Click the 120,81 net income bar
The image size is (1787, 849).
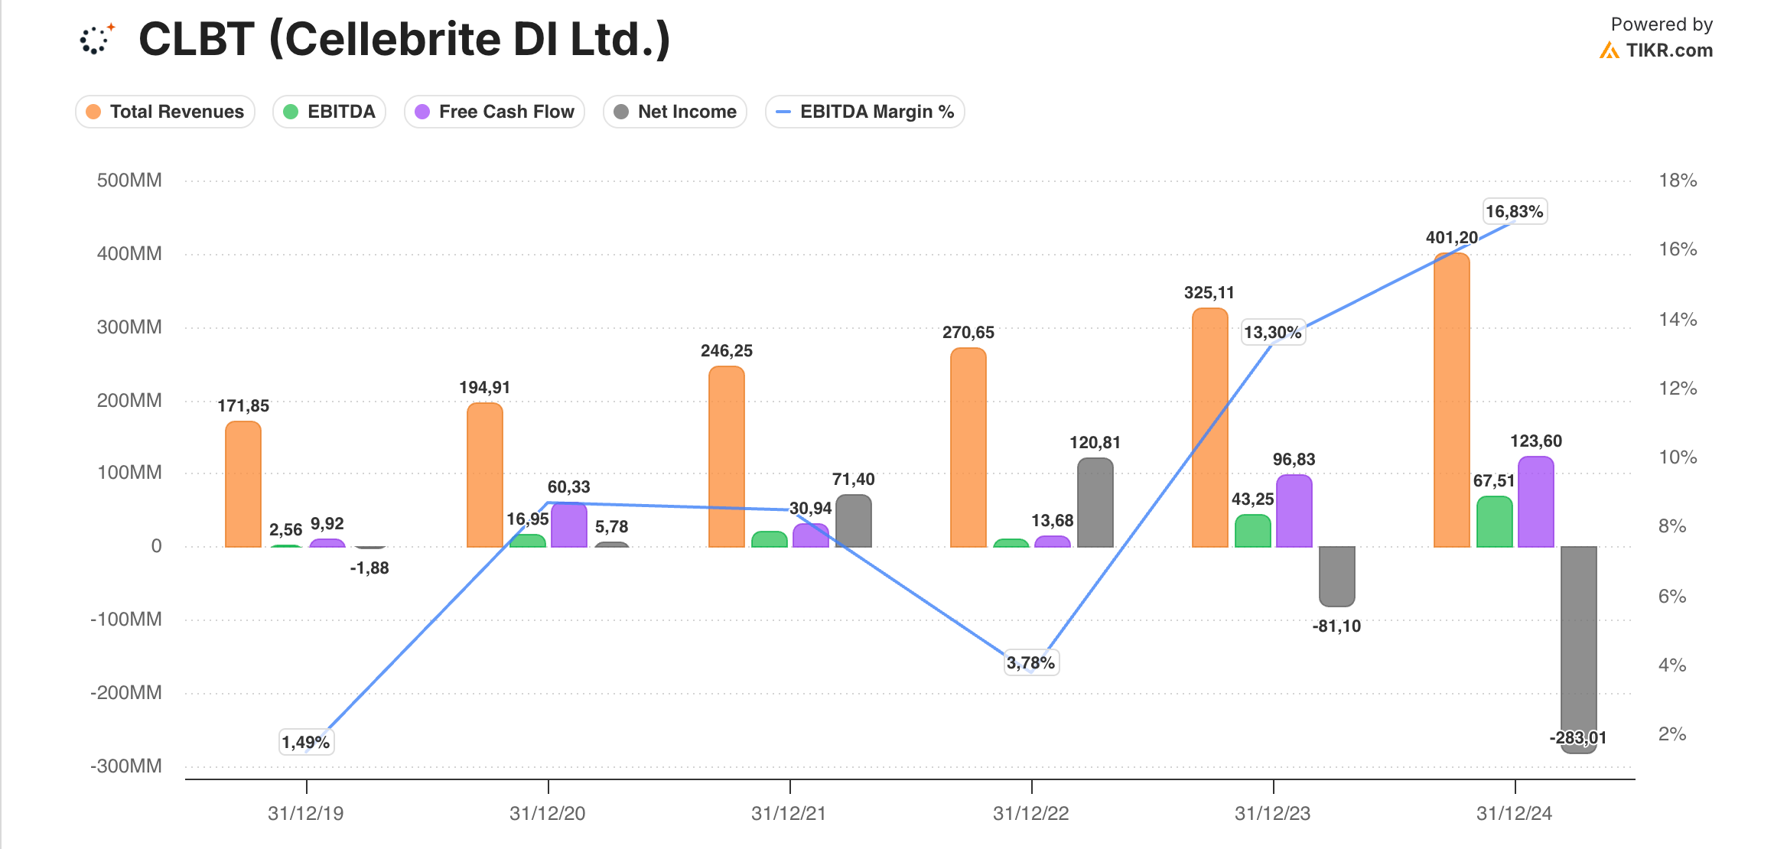[1095, 502]
